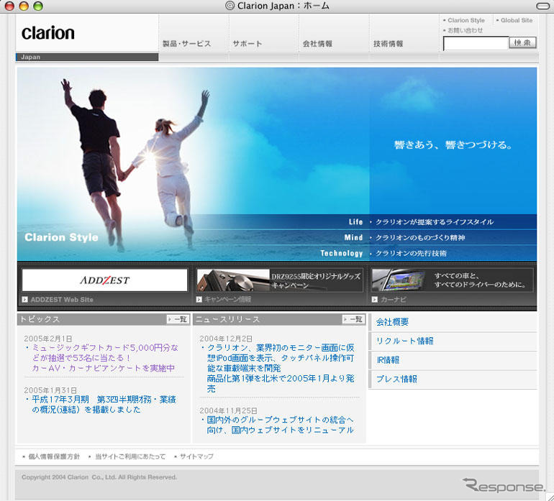
Task: Open the 会社情報 menu
Action: click(x=317, y=44)
